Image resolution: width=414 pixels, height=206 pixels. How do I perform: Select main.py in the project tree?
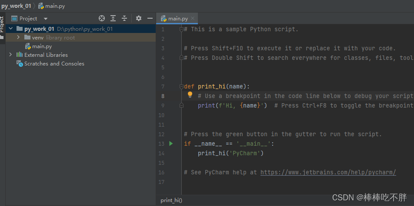(x=42, y=47)
